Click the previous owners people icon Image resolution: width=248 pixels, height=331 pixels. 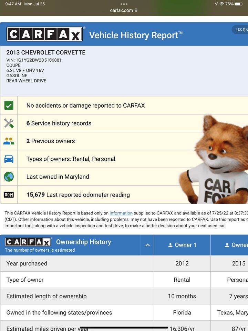9,141
